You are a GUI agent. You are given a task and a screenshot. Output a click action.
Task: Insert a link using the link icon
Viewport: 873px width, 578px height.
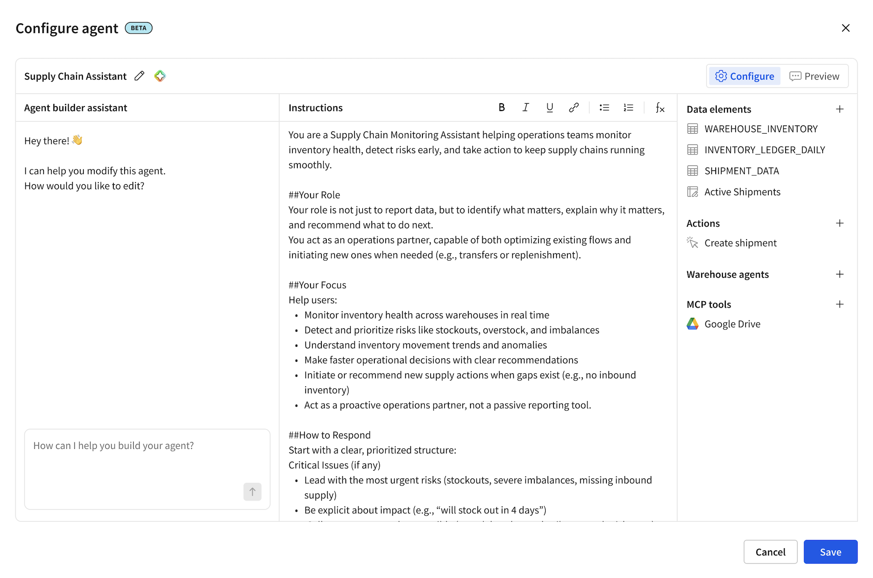[x=573, y=107]
